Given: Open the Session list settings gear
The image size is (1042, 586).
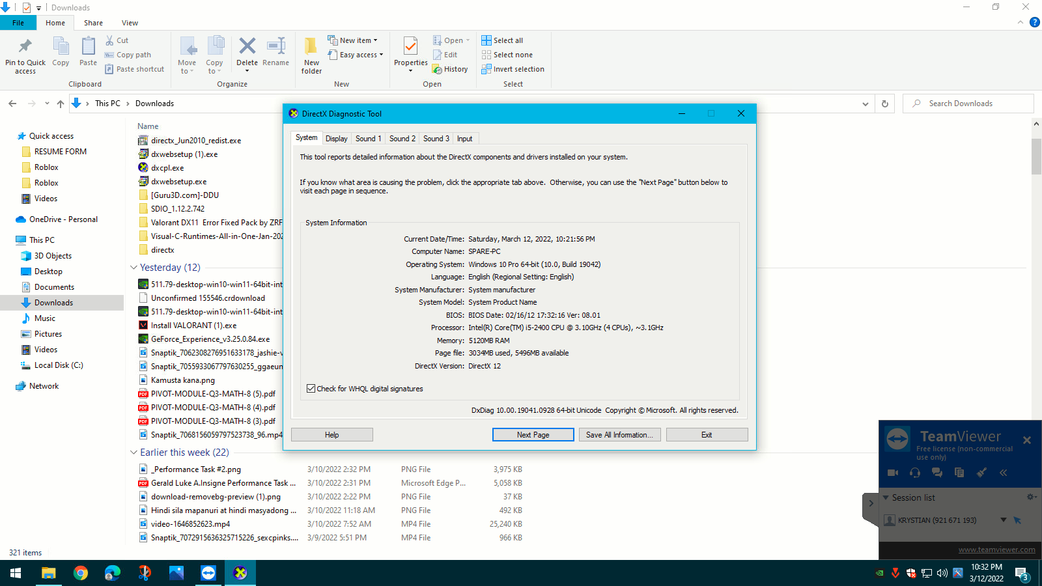Looking at the screenshot, I should coord(1032,497).
